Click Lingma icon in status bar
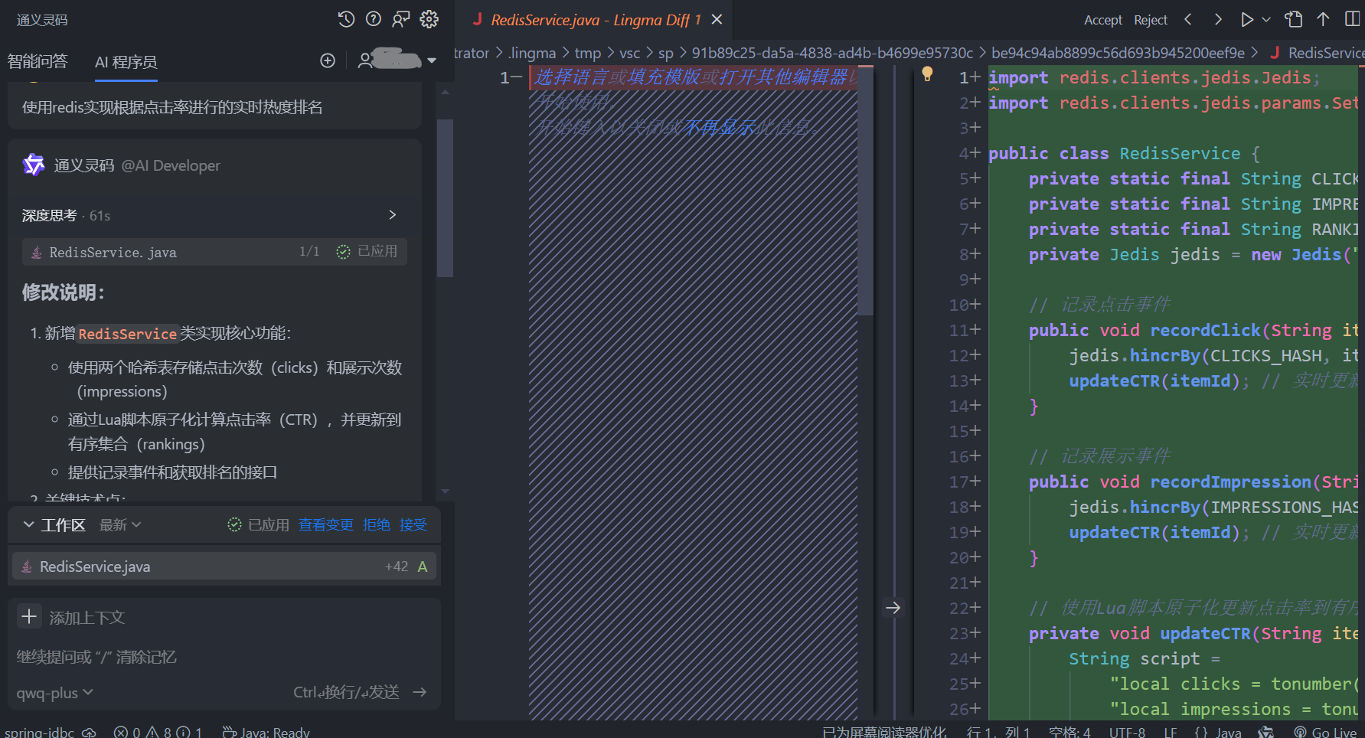 (x=1265, y=732)
